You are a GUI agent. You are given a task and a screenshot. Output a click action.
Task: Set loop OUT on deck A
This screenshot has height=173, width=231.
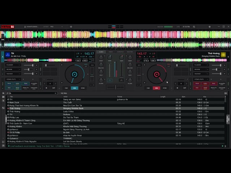54,88
